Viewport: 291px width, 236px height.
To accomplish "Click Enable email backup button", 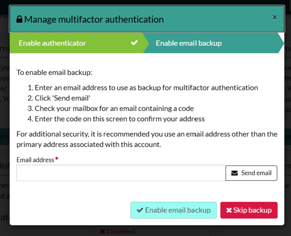I will click(174, 210).
